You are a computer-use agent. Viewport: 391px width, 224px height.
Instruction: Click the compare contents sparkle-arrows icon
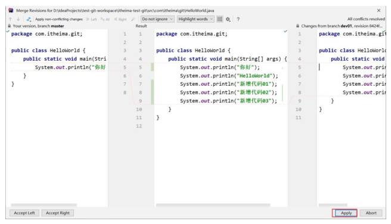[x=29, y=19]
